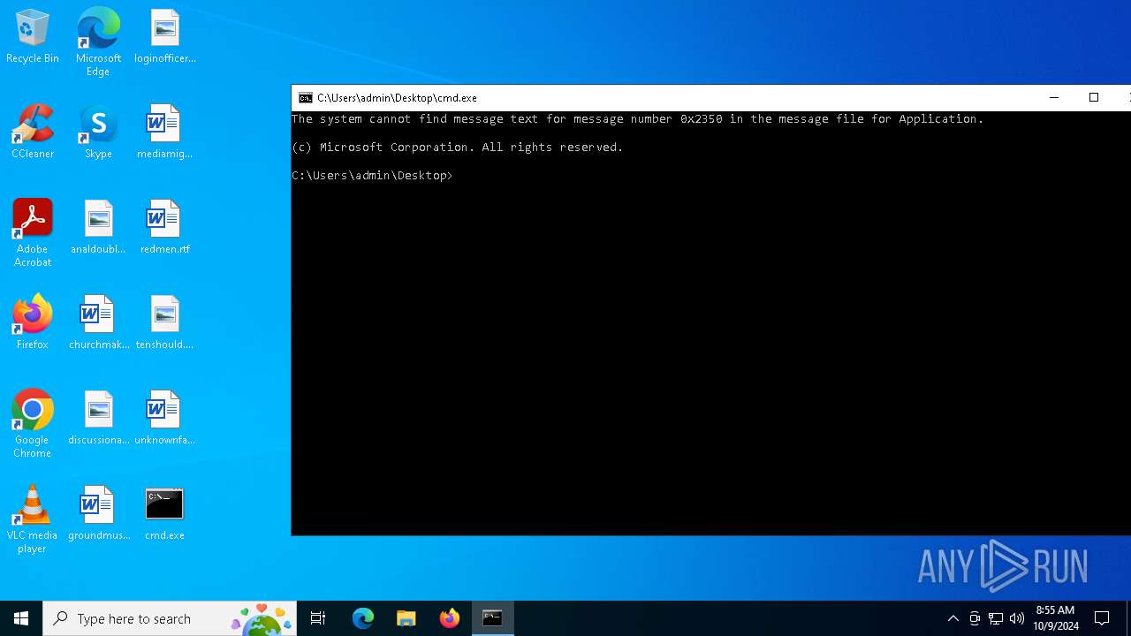Screen dimensions: 1131x636
Task: Launch Skype from the desktop
Action: pos(98,132)
